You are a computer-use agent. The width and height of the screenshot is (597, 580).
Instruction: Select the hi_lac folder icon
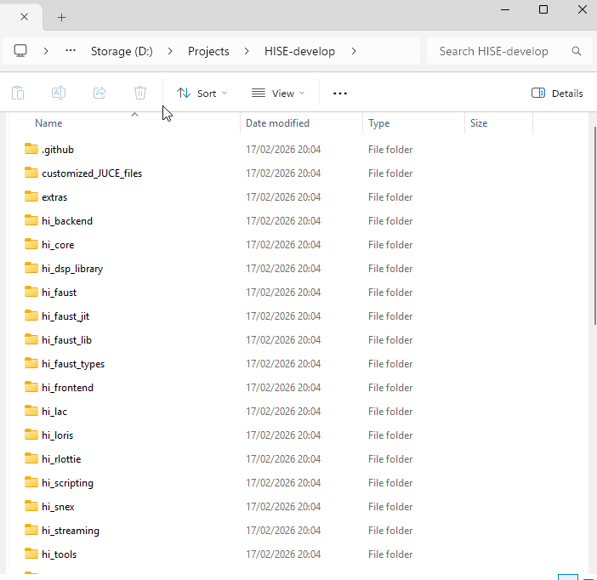(x=31, y=411)
